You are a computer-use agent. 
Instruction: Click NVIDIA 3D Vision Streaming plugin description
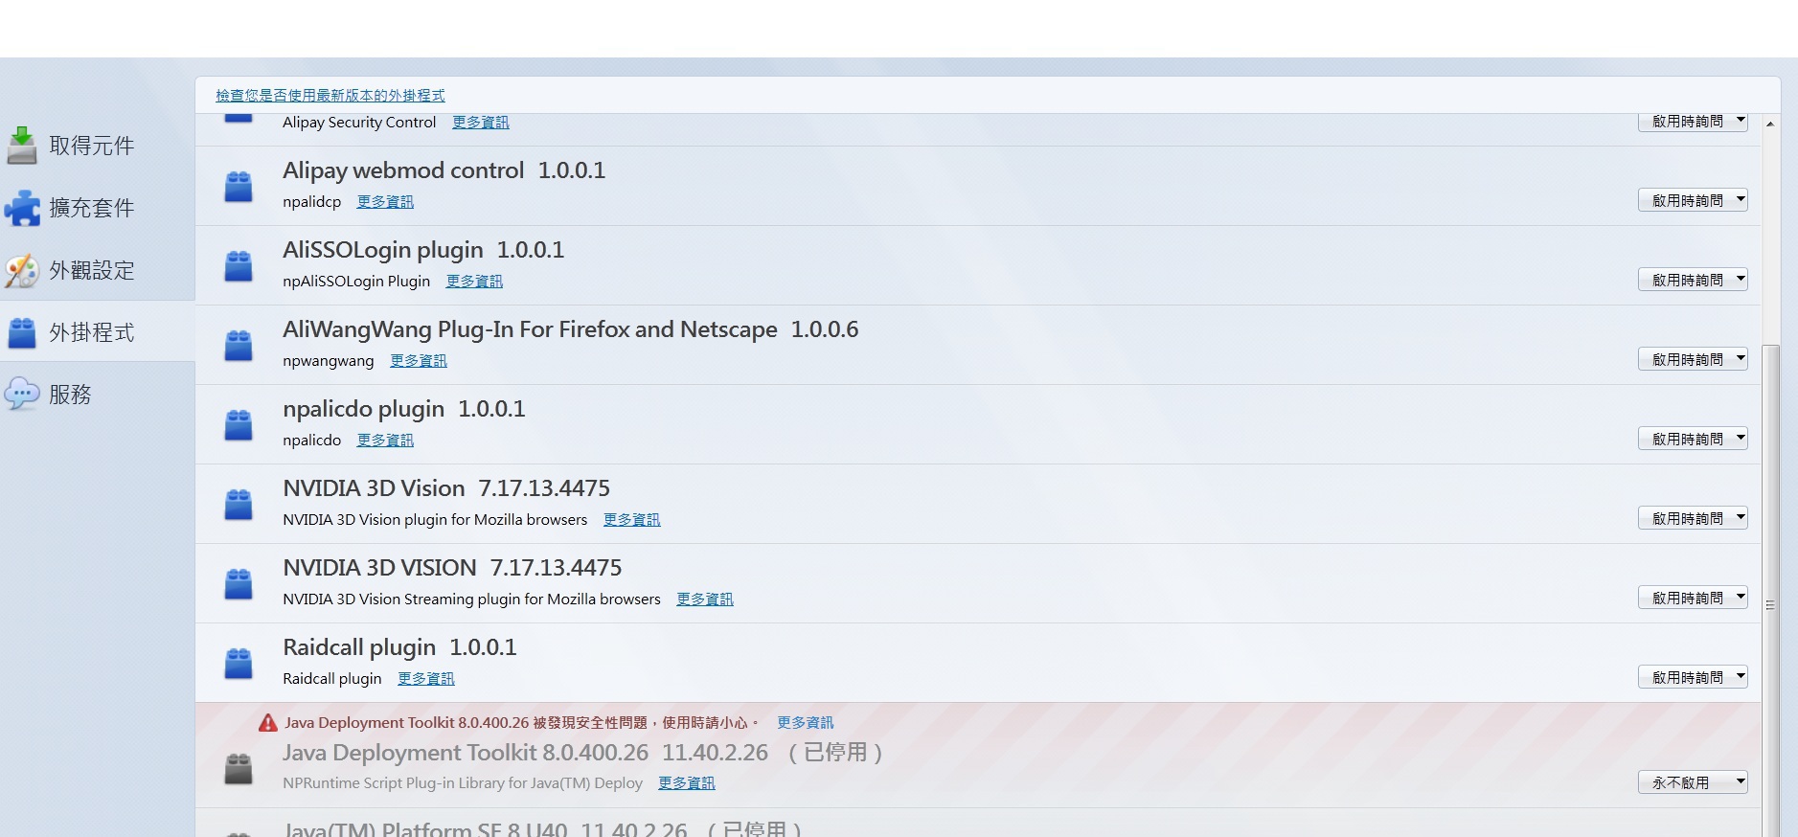(471, 599)
